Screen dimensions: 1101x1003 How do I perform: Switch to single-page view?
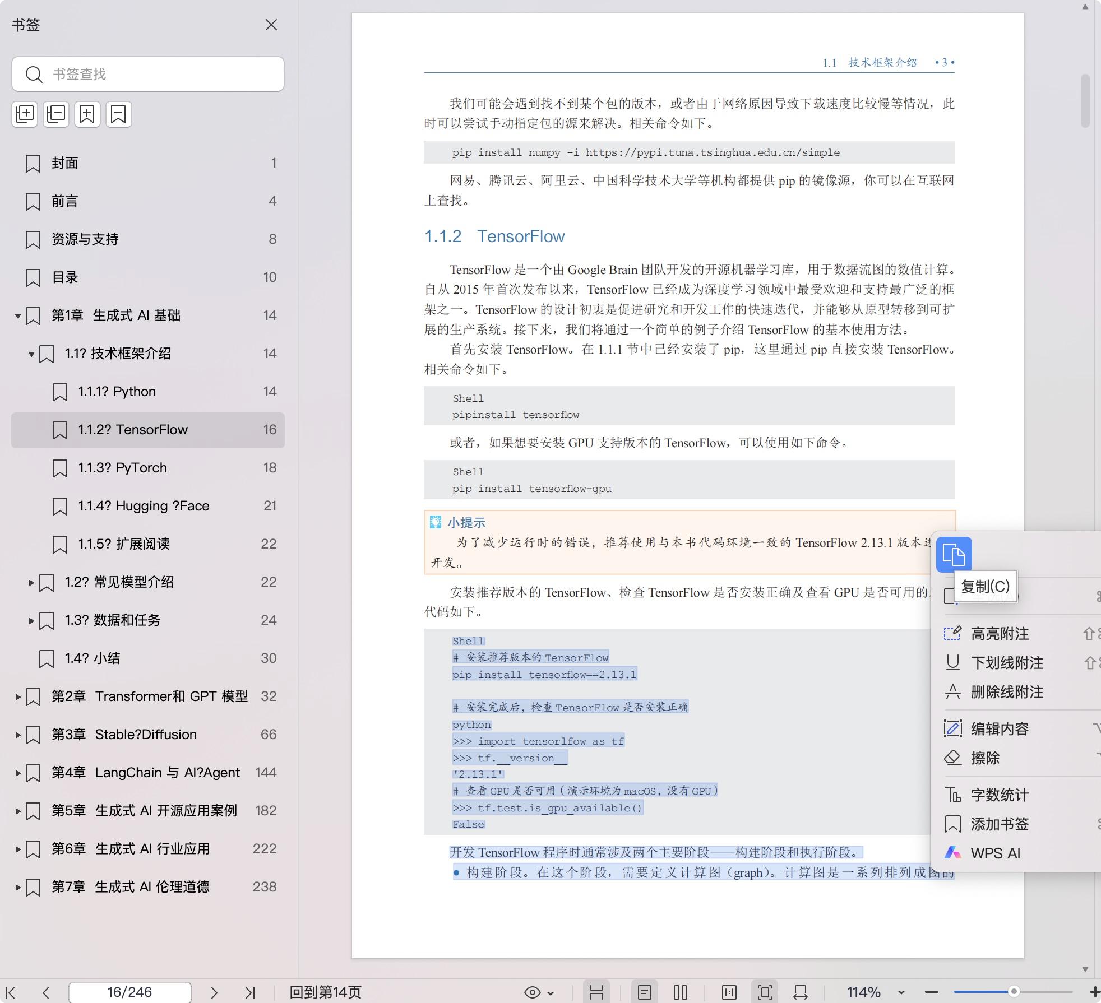coord(645,992)
